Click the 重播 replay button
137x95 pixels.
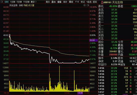click(x=59, y=2)
